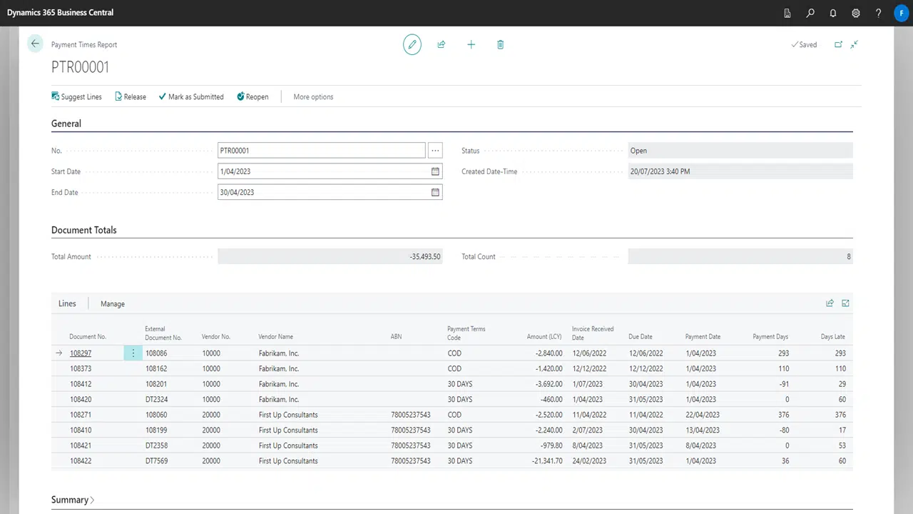Screen dimensions: 913x514
Task: Click the collapse page arrows icon
Action: click(855, 44)
